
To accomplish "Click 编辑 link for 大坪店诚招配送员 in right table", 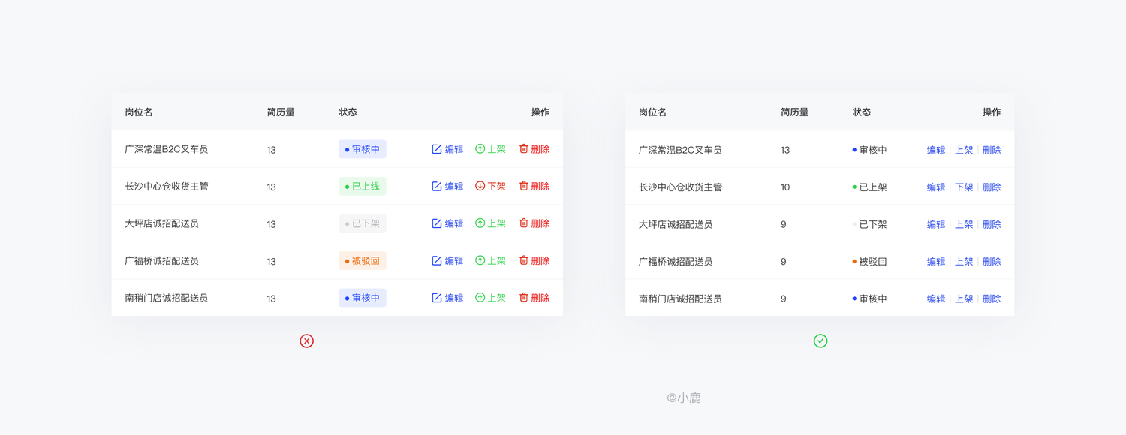I will [x=936, y=224].
